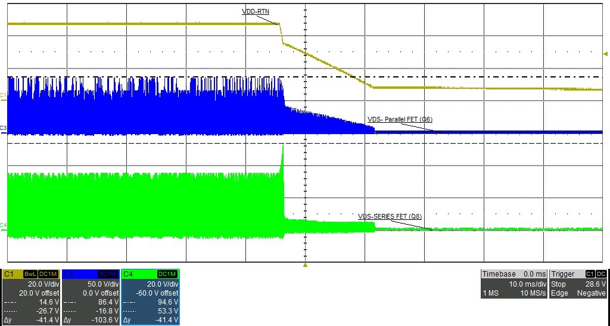Select the green C4 channel descriptor box
Viewport: 610px width, 326px height.
tap(150, 297)
